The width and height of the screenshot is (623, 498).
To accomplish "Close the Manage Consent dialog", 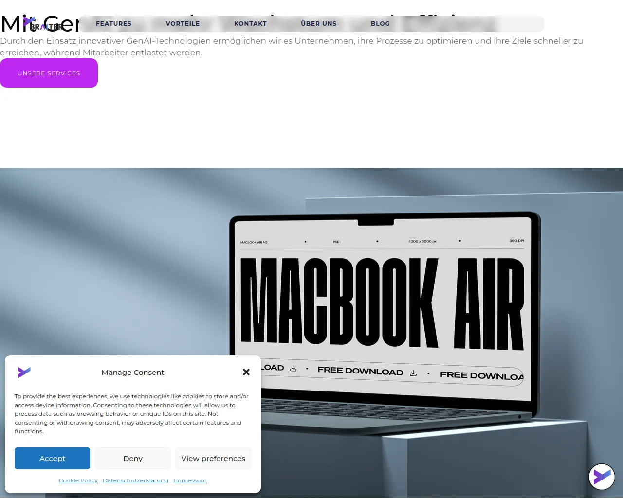I will (246, 372).
